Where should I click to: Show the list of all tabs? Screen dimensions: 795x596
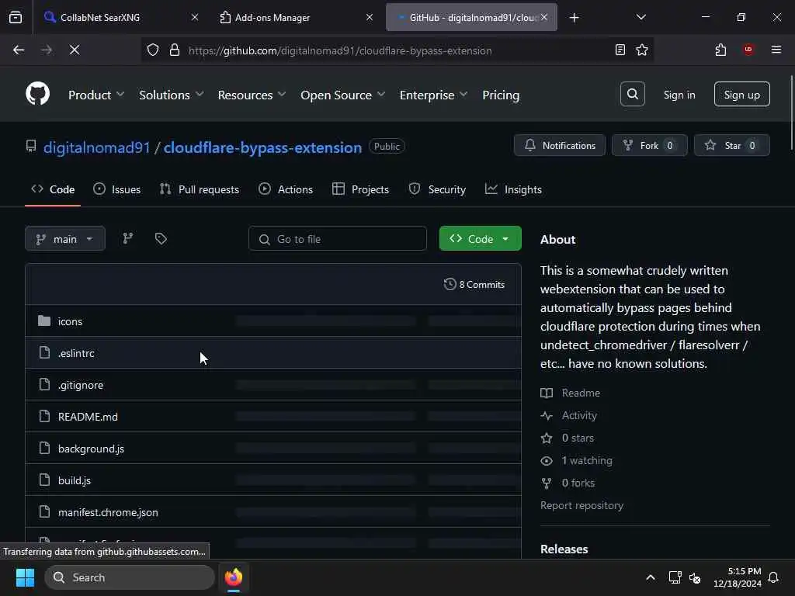tap(641, 17)
